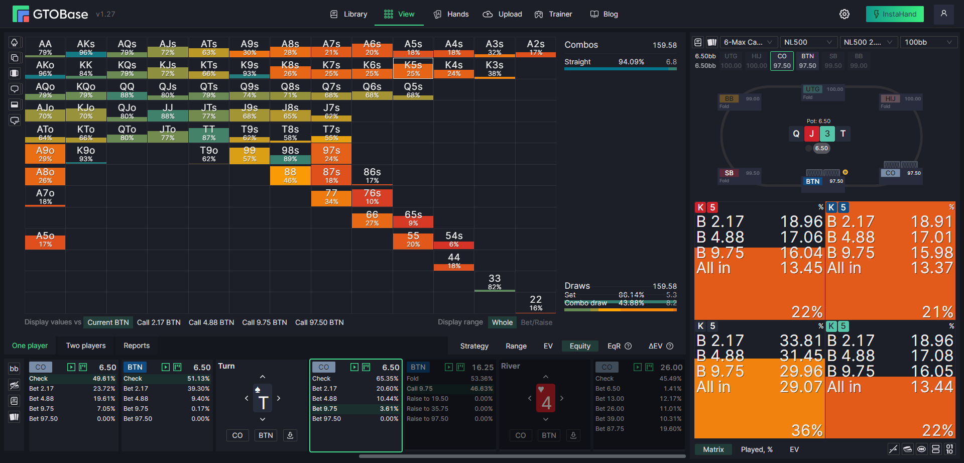Viewport: 964px width, 463px height.
Task: Click the InstaHand button
Action: click(x=895, y=14)
